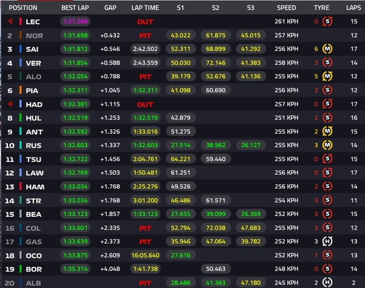Click the SPEED column header
Screen dimensions: 365x288
pyautogui.click(x=287, y=8)
